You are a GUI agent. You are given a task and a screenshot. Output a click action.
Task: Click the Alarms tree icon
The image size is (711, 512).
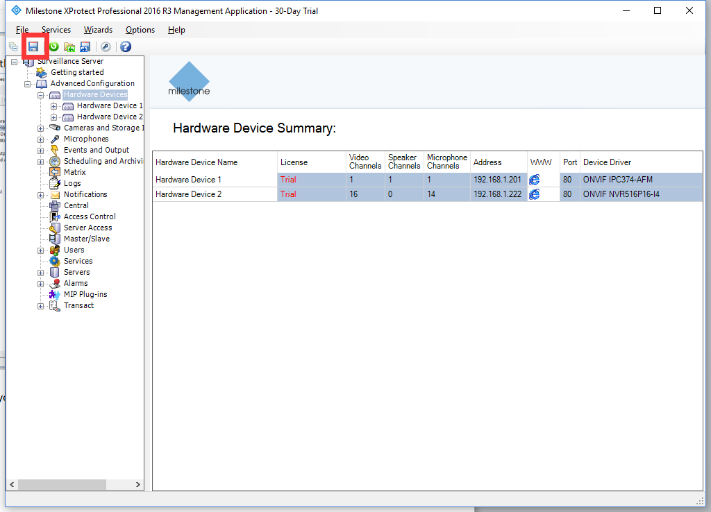pyautogui.click(x=55, y=283)
